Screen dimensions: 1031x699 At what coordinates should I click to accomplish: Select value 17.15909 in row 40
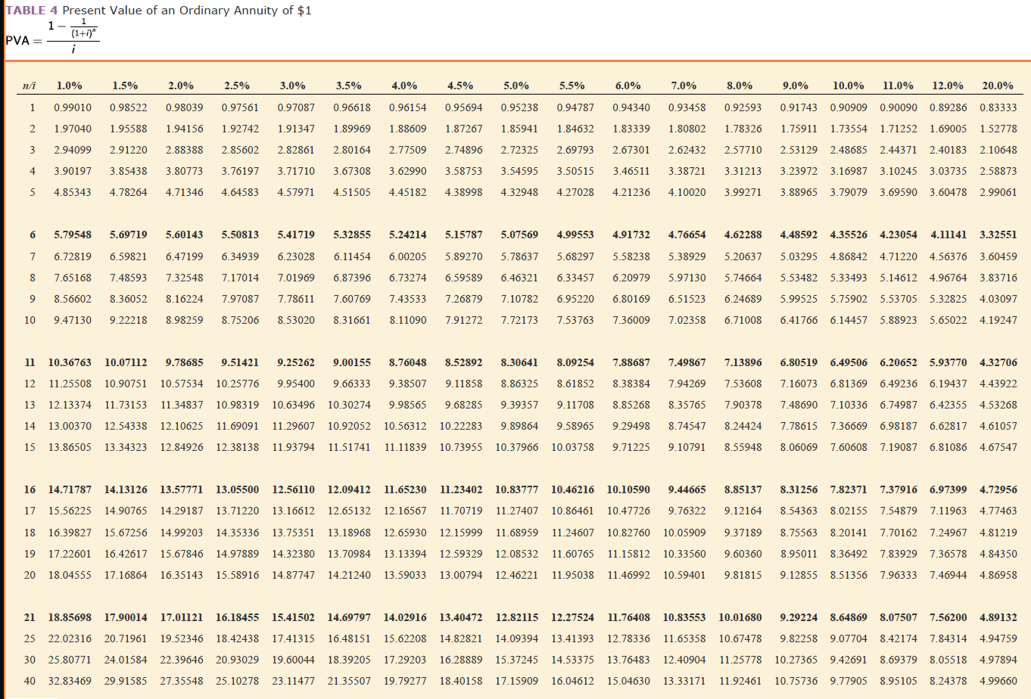tap(517, 681)
